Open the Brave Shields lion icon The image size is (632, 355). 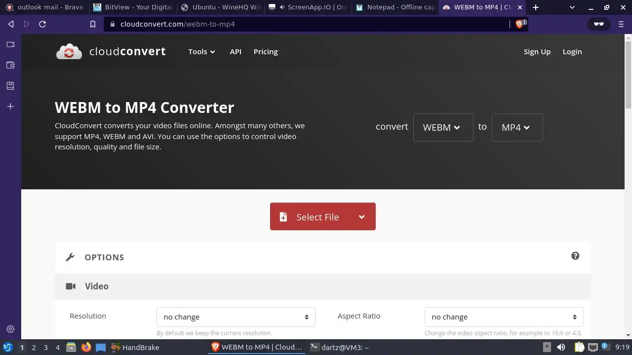point(519,24)
